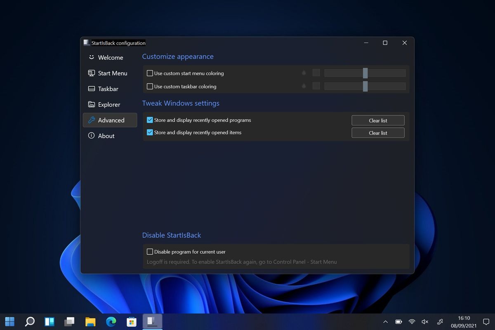The image size is (495, 330).
Task: Click the start menu coloring opacity slider
Action: click(x=365, y=73)
